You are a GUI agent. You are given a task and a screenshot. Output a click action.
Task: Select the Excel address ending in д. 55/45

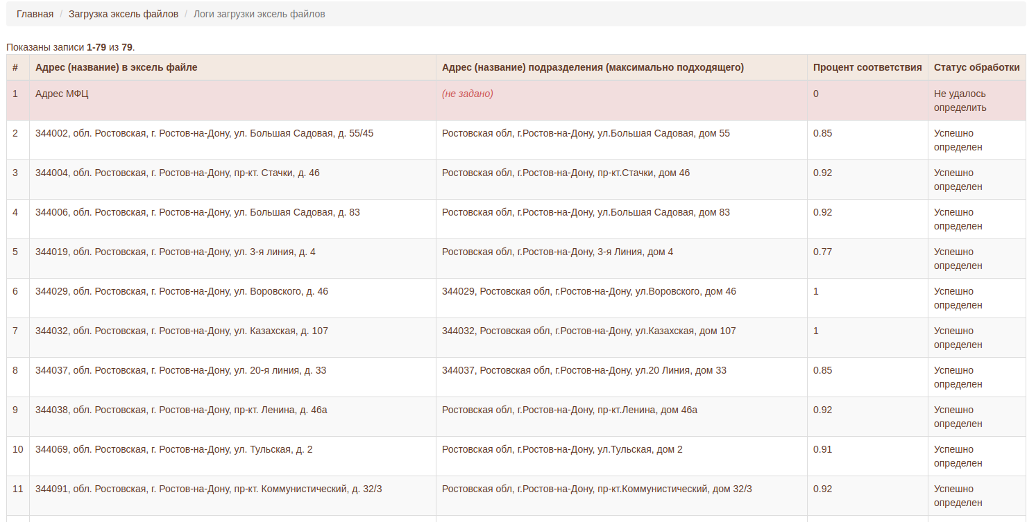click(x=204, y=133)
